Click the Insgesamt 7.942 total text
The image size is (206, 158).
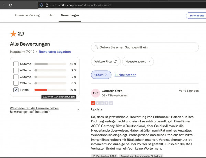point(22,52)
